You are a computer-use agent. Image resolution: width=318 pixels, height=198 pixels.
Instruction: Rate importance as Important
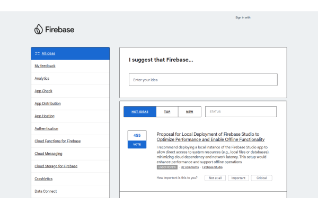tap(238, 178)
